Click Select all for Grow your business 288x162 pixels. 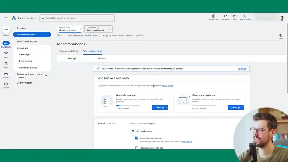[235, 107]
